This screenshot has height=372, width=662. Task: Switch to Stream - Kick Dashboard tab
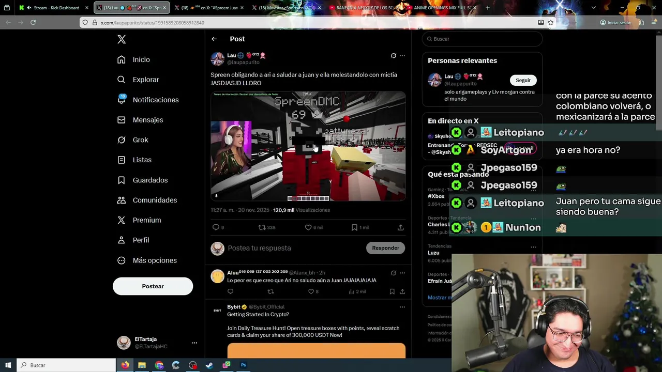(x=54, y=8)
